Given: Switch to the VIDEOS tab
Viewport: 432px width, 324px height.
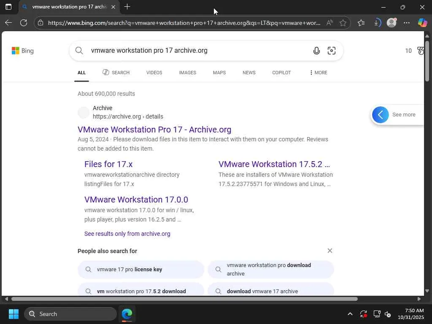Looking at the screenshot, I should tap(154, 73).
